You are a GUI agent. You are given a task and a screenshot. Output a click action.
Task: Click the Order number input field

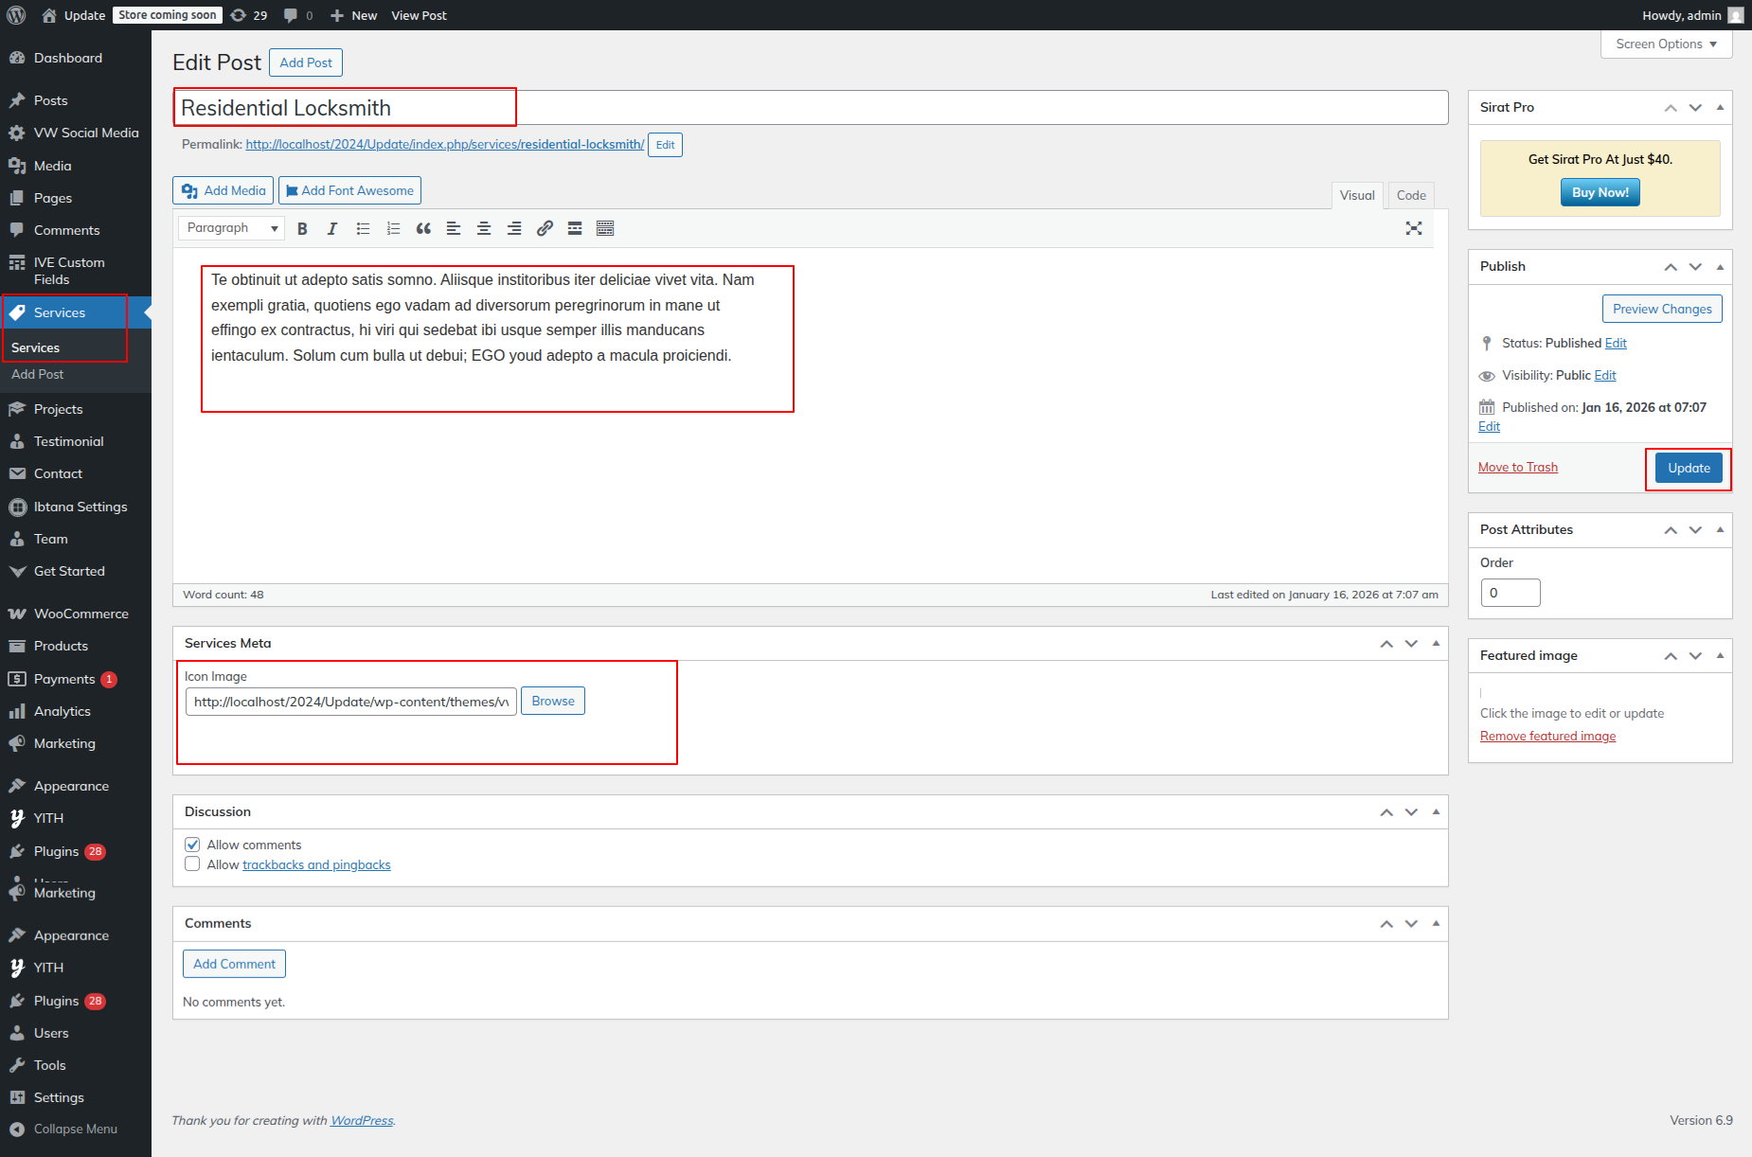pyautogui.click(x=1510, y=593)
